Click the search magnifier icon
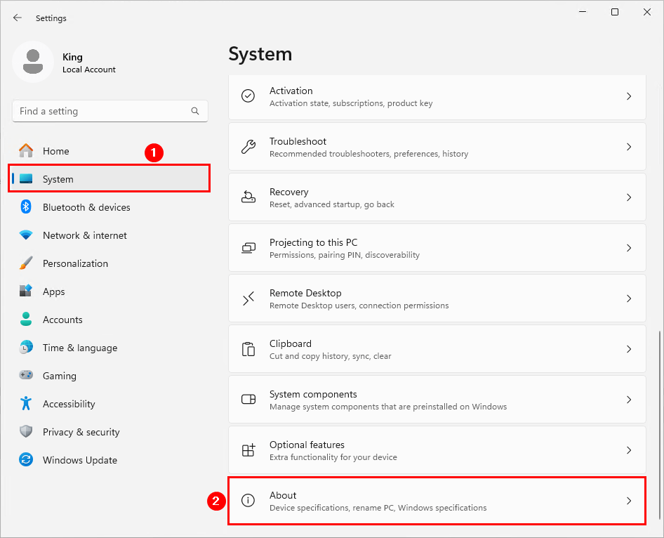 195,111
